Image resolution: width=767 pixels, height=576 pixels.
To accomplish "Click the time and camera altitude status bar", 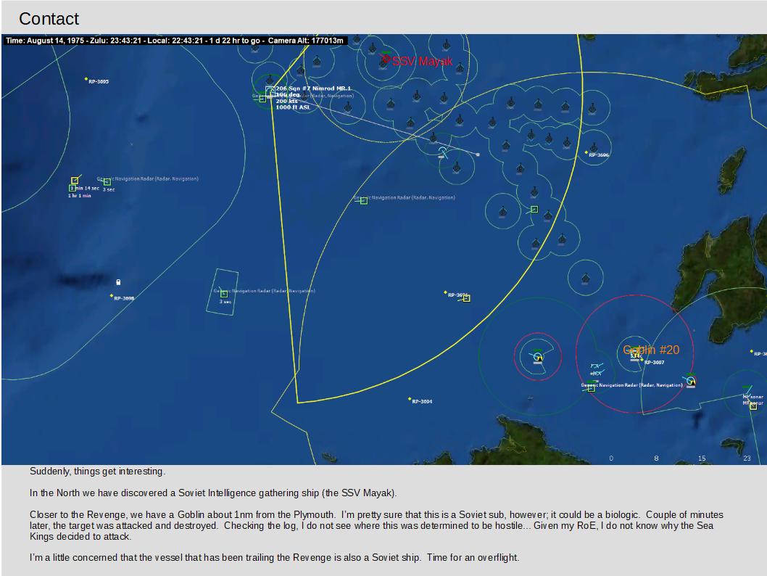I will pos(175,41).
